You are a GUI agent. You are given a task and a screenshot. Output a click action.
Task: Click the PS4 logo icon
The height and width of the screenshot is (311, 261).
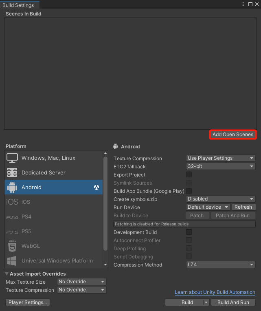pyautogui.click(x=12, y=217)
